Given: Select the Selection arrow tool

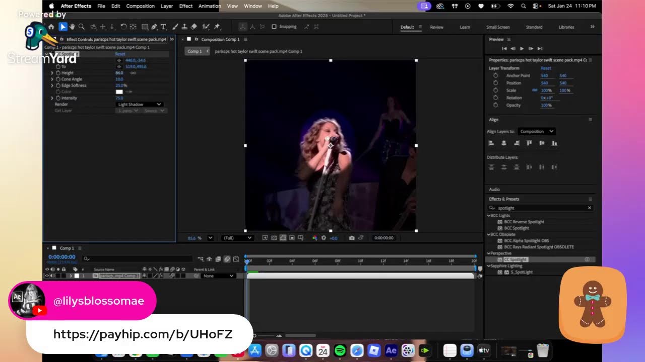Looking at the screenshot, I should [x=63, y=27].
